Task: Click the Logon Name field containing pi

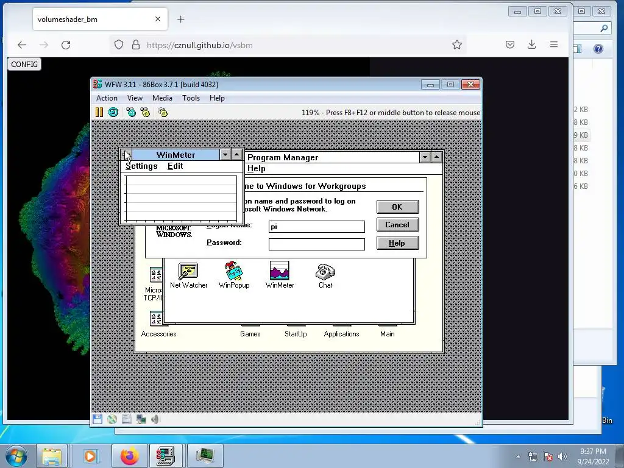Action: (x=317, y=227)
